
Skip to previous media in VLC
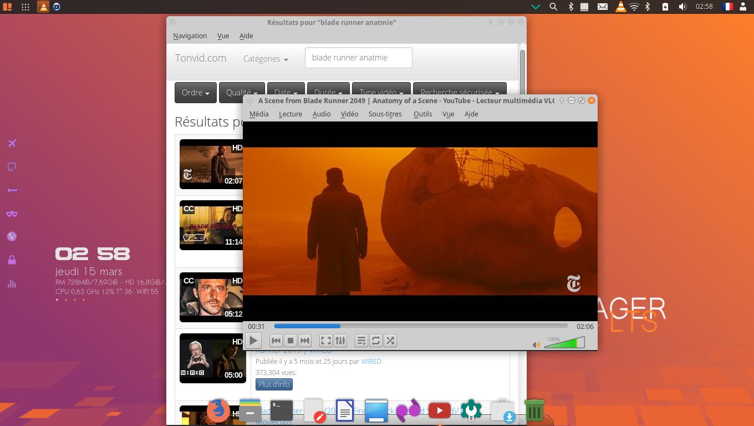pos(276,341)
